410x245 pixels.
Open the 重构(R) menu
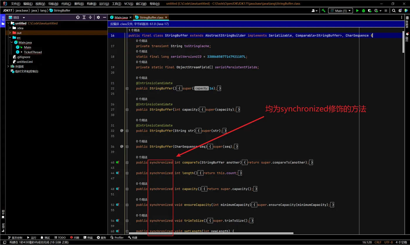pyautogui.click(x=79, y=4)
